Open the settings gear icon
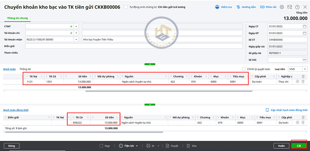 (282, 7)
